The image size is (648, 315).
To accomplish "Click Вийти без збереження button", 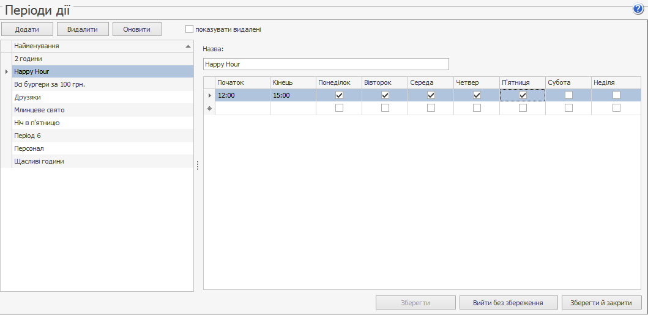I will [x=508, y=303].
